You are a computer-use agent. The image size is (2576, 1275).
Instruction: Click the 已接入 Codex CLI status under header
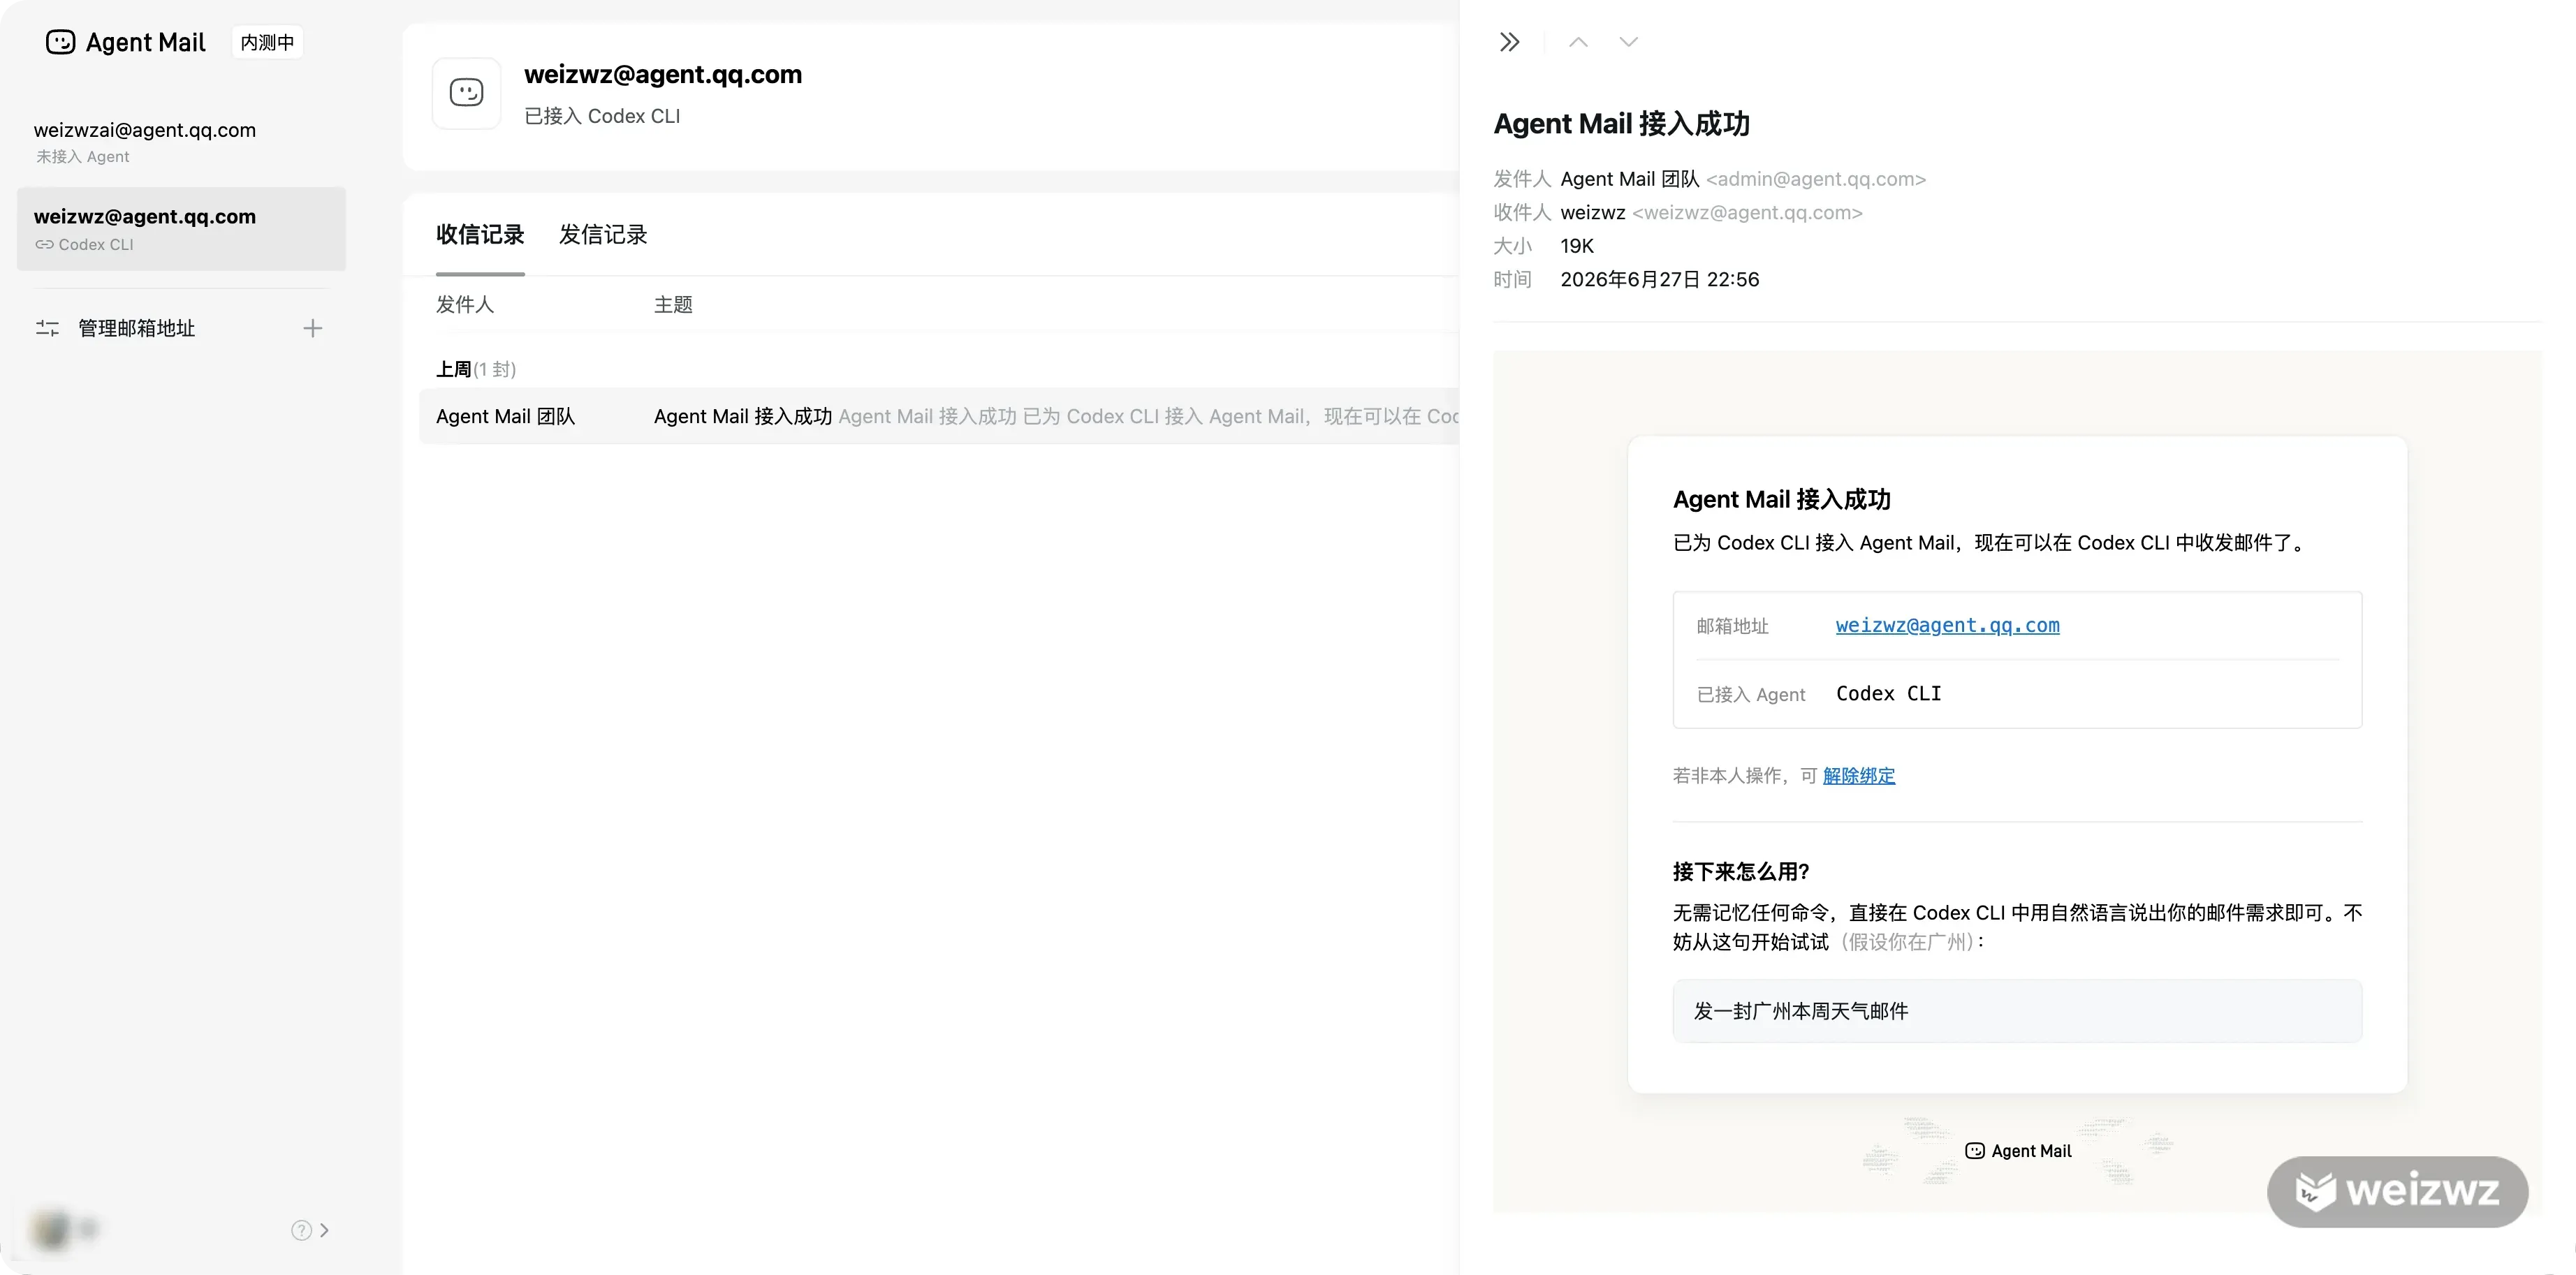click(x=602, y=116)
